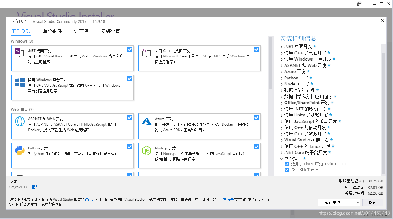Click the Azure development logo icon

pyautogui.click(x=146, y=121)
